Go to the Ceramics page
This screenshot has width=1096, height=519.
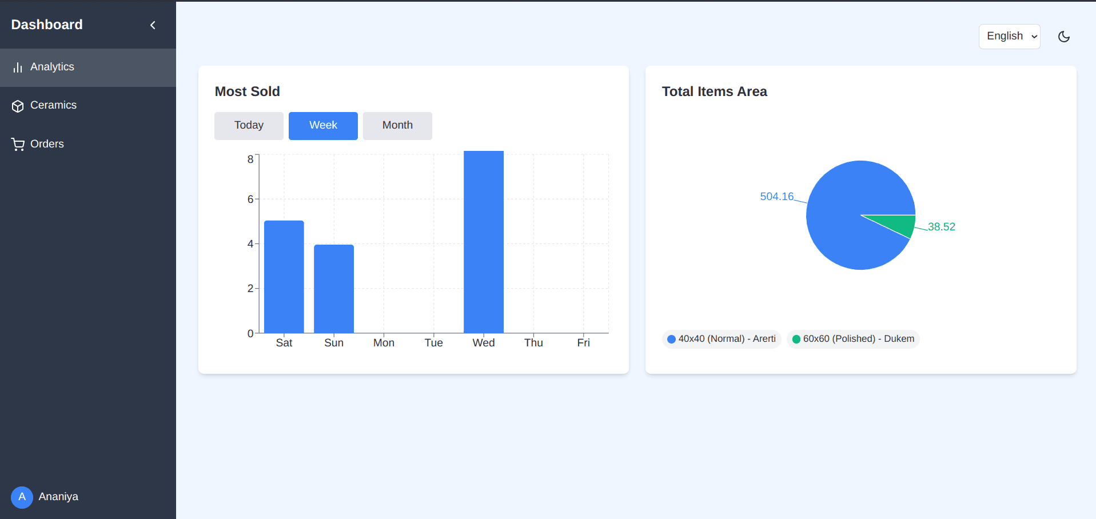[x=88, y=106]
